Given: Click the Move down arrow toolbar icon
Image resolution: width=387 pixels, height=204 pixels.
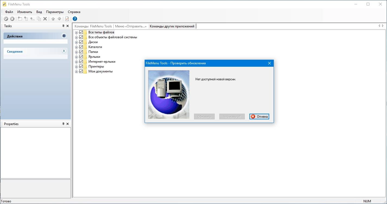Looking at the screenshot, I should tap(59, 19).
